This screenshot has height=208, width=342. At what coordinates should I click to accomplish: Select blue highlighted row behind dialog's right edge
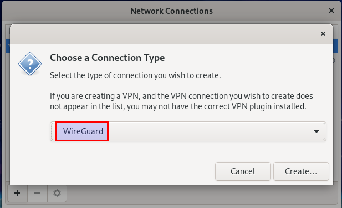click(x=335, y=46)
